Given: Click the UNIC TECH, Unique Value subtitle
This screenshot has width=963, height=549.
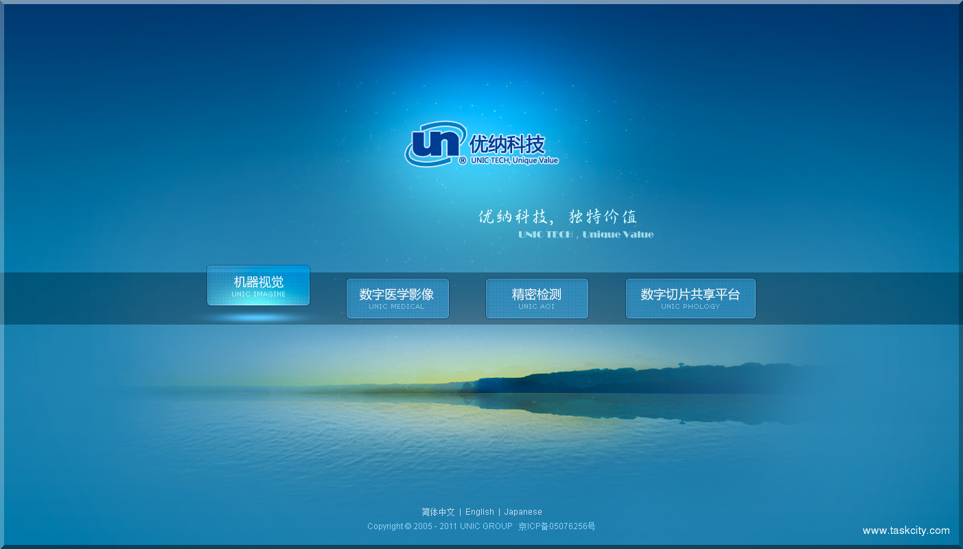Looking at the screenshot, I should [586, 235].
